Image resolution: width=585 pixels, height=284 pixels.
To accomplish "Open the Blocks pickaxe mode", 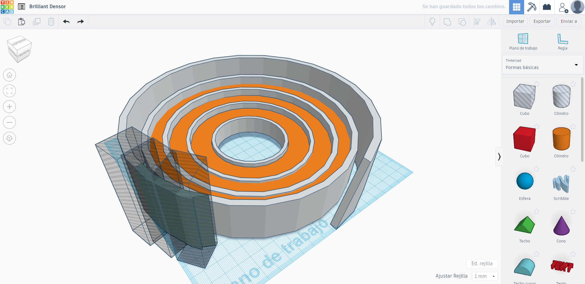I will [x=532, y=7].
